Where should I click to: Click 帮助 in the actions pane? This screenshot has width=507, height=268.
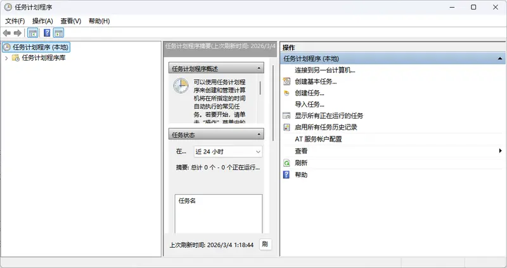click(301, 175)
